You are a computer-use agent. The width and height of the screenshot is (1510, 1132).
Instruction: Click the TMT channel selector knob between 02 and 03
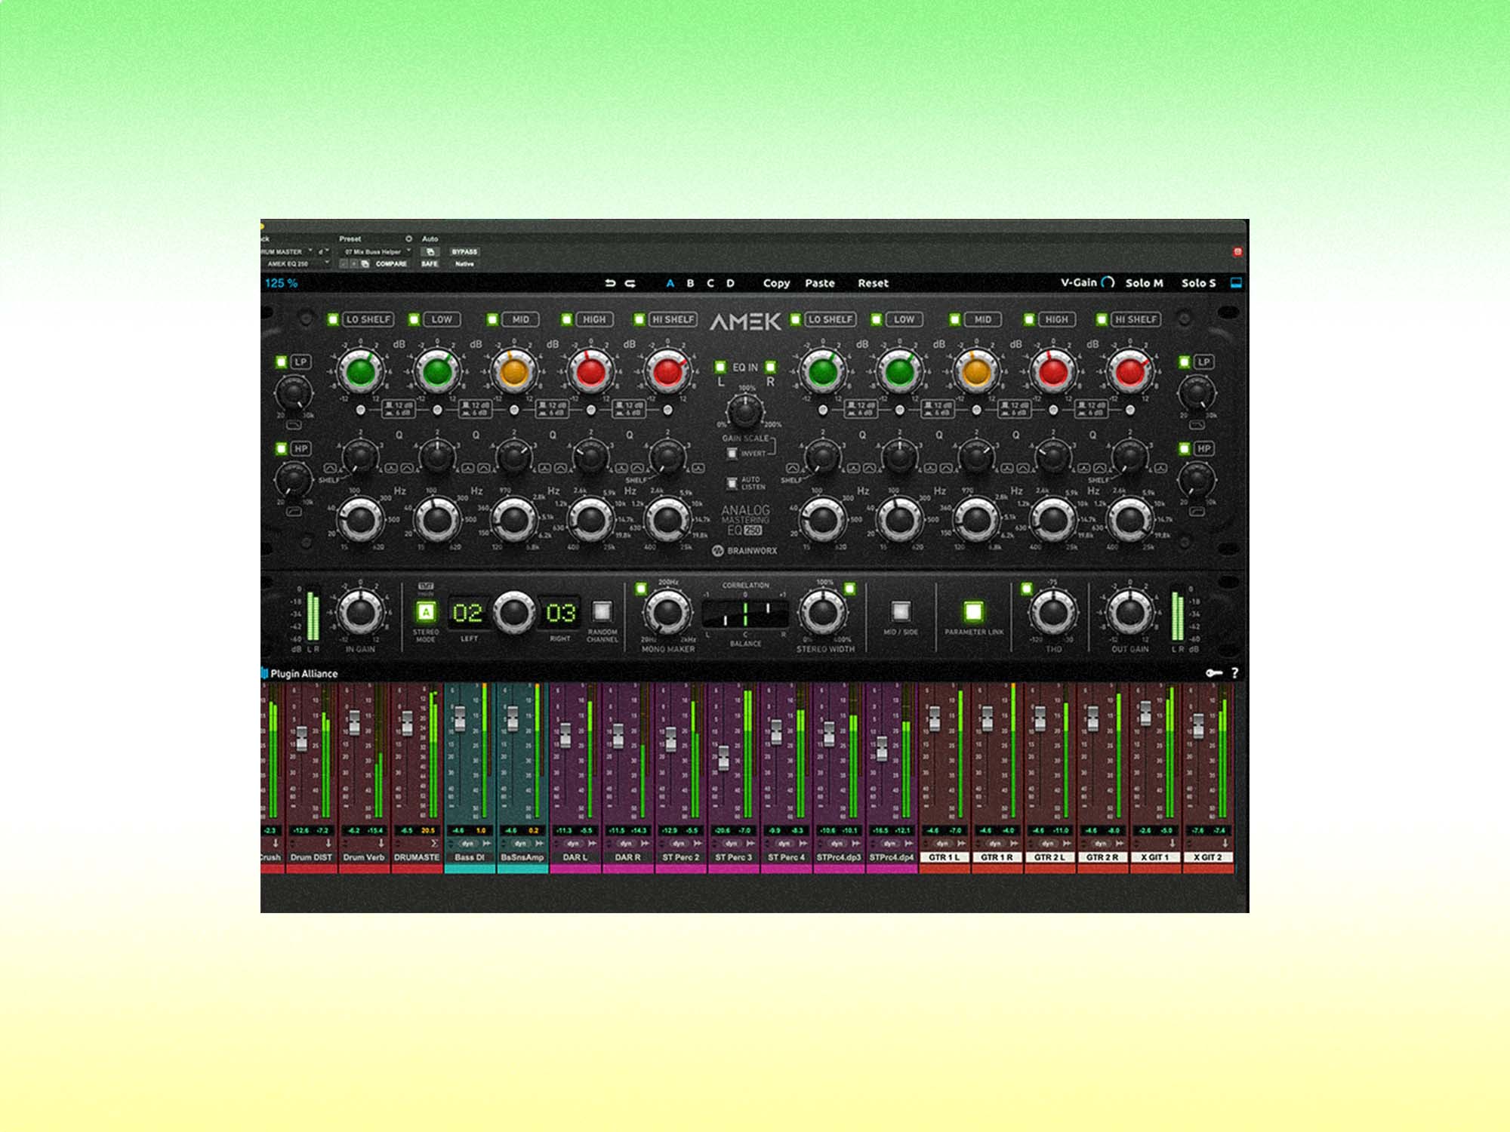tap(513, 611)
